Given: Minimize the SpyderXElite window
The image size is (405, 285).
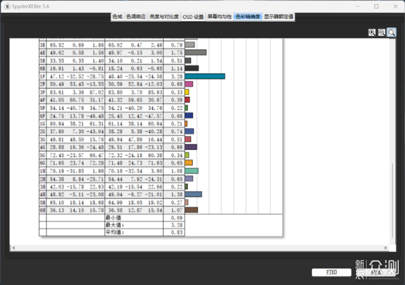Looking at the screenshot, I should [x=358, y=6].
